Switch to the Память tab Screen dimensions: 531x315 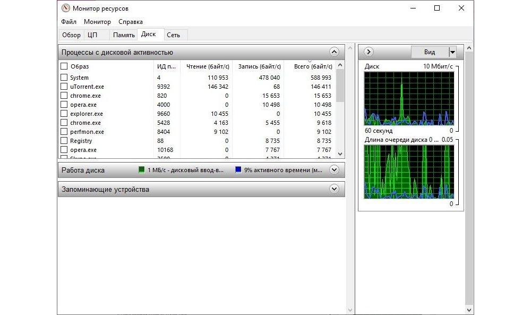click(124, 35)
